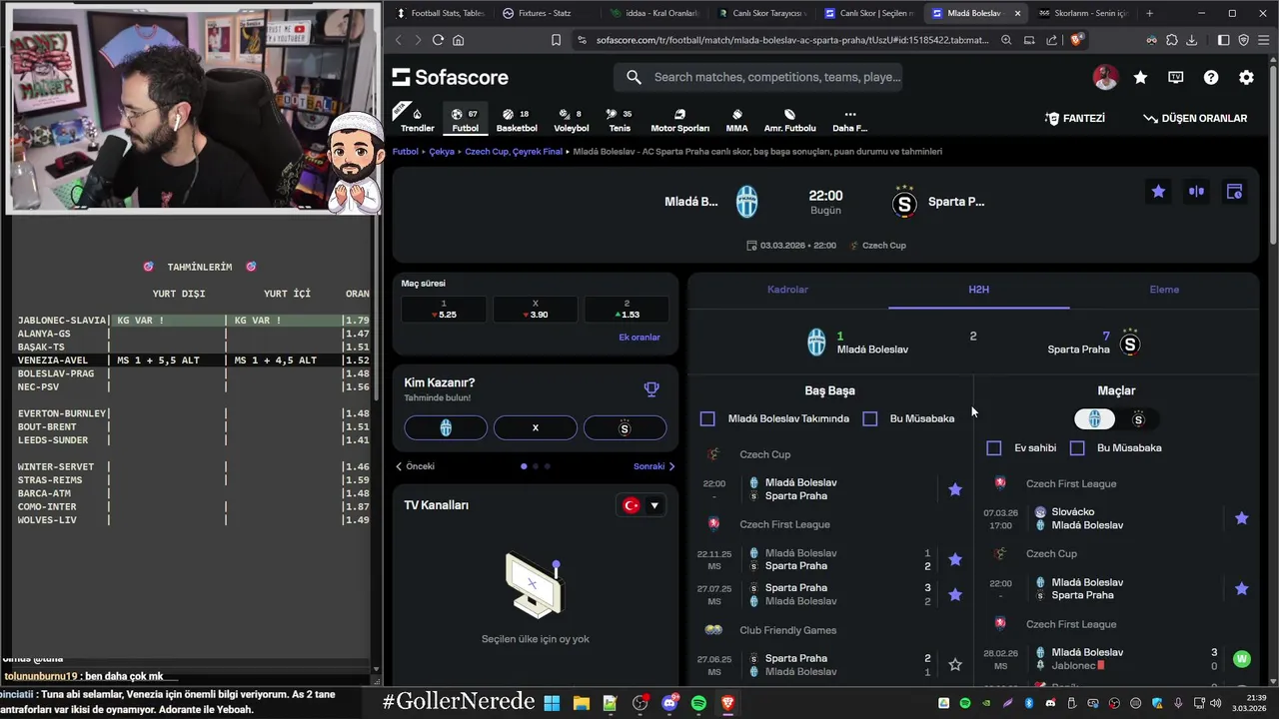
Task: Favorite the Slovácko vs Mladá Boleslav match
Action: tap(1242, 518)
